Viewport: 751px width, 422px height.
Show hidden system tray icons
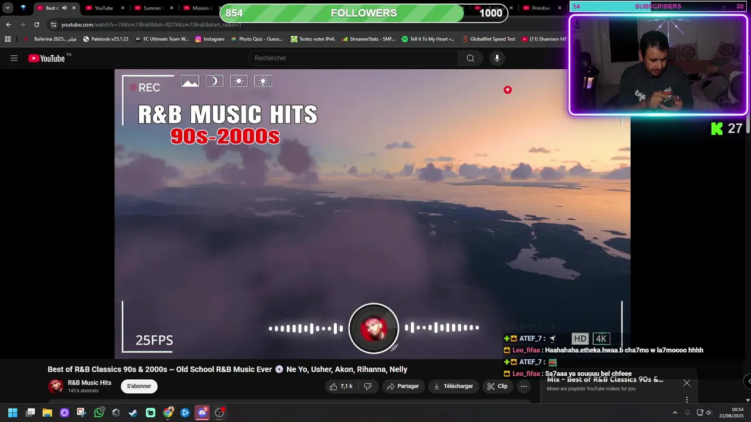coord(675,413)
